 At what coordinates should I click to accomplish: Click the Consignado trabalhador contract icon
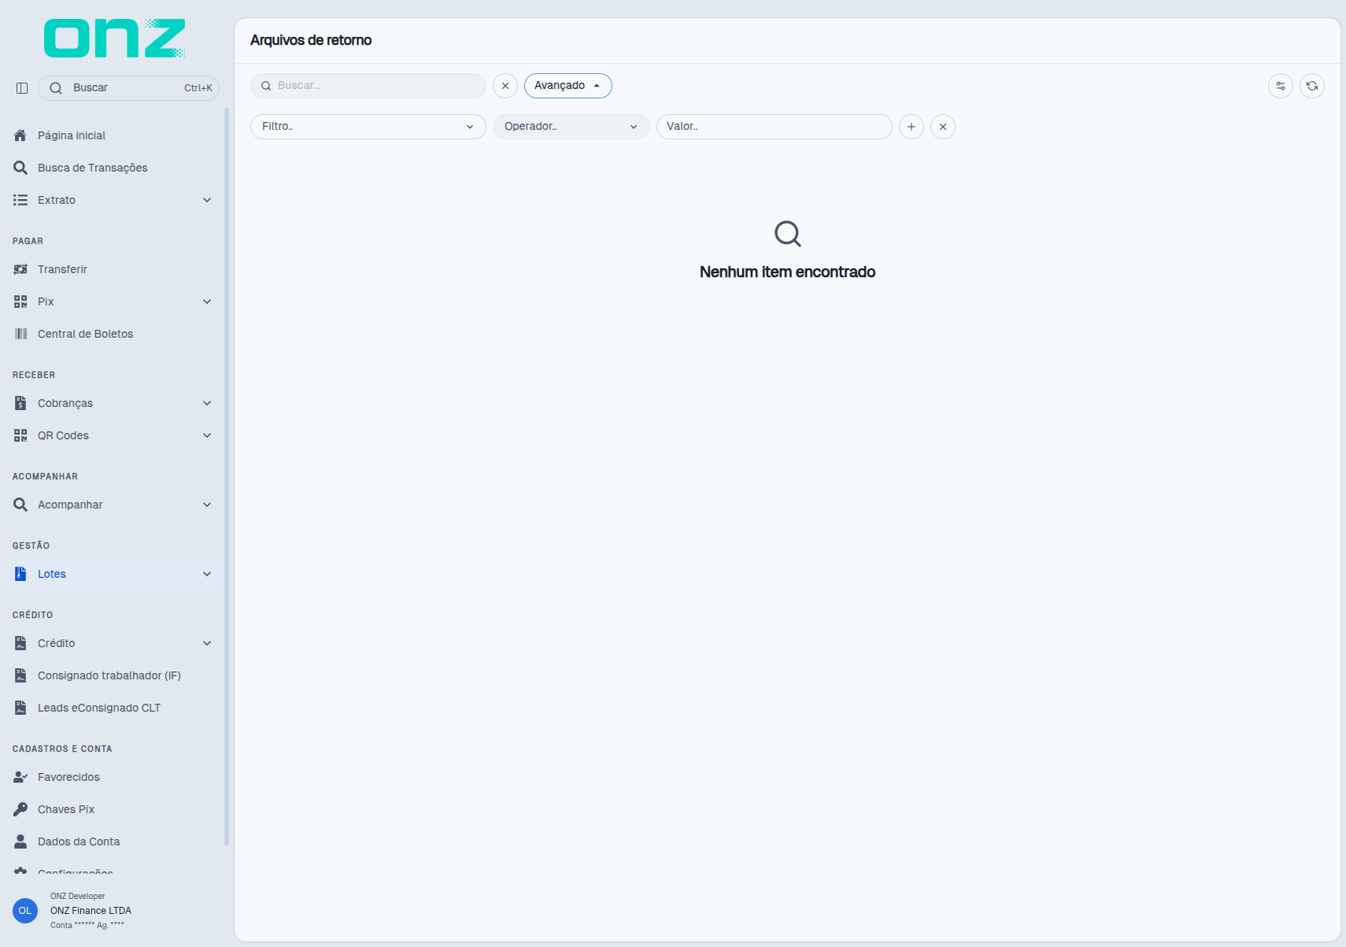(20, 675)
